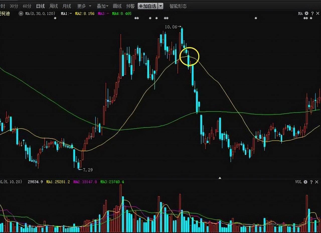Click the small white triangle above the volume panel
The image size is (321, 233).
coord(220,178)
